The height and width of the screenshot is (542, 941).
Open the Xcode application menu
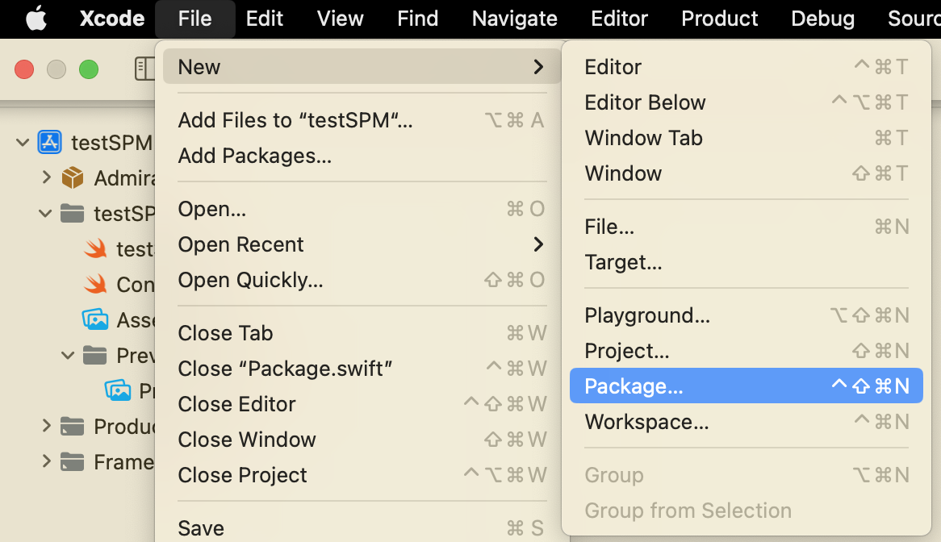[112, 19]
